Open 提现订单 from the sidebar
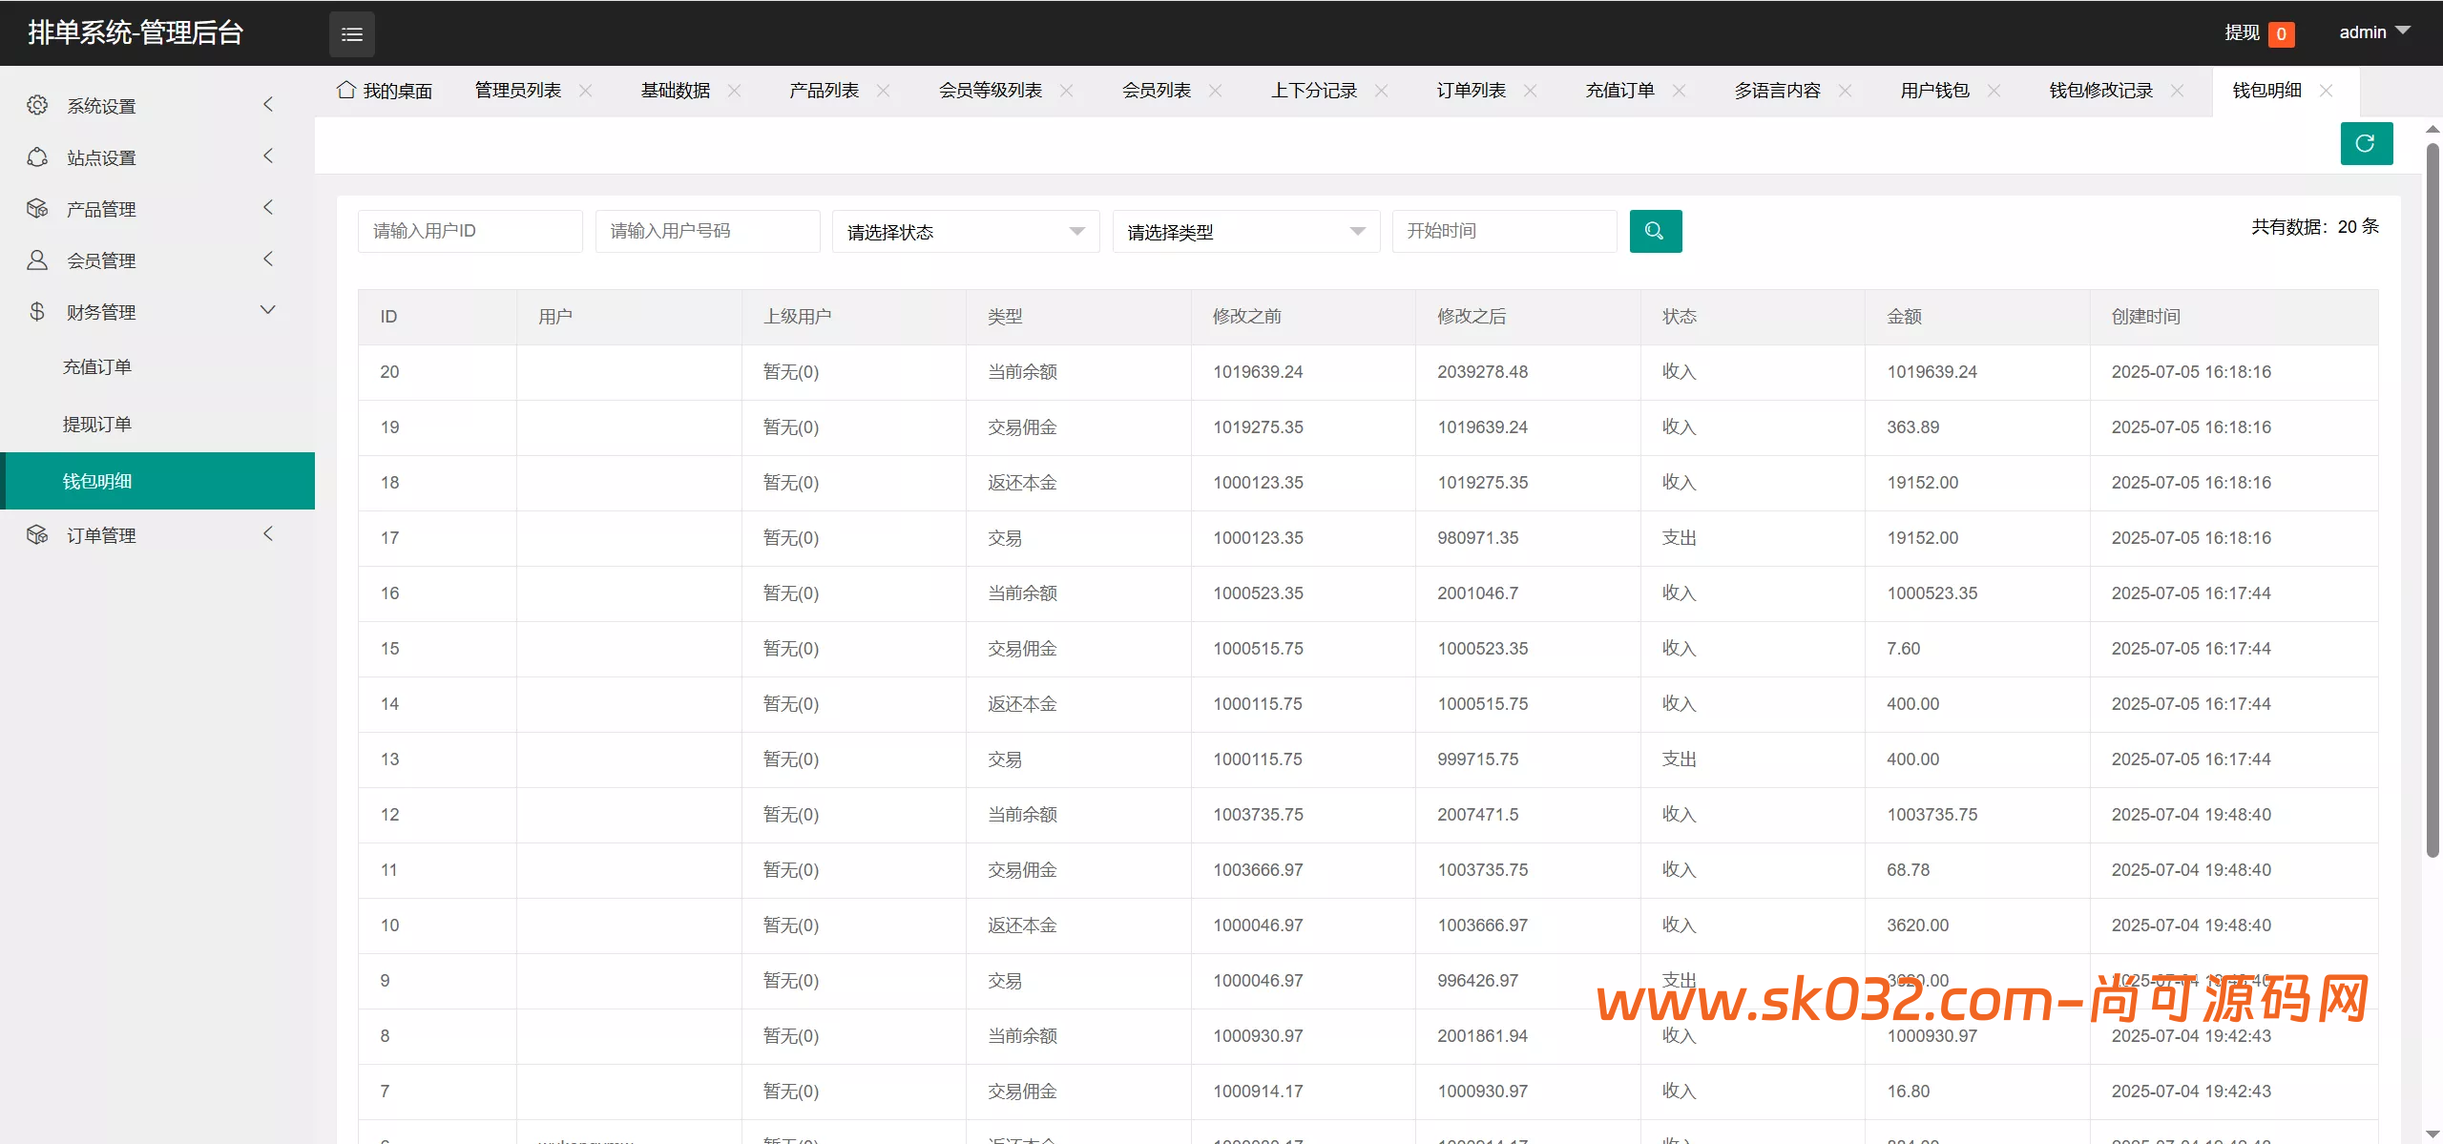The width and height of the screenshot is (2443, 1144). click(x=98, y=423)
